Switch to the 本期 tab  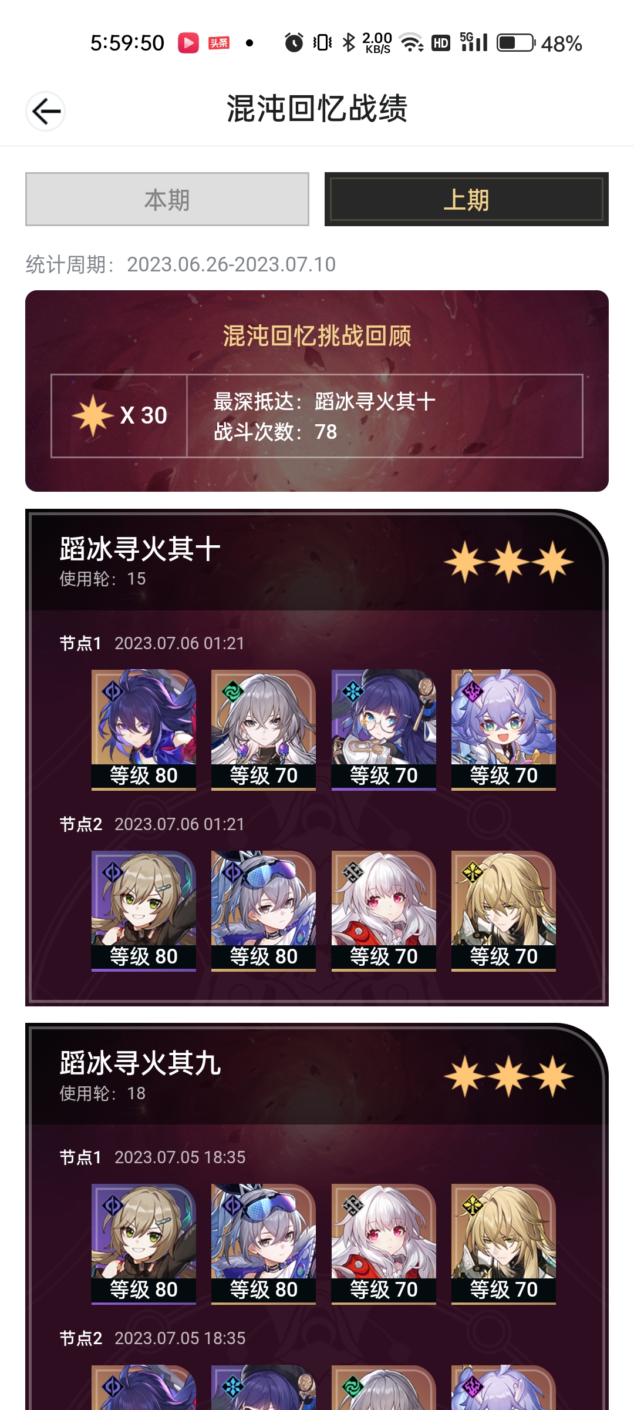click(x=167, y=200)
